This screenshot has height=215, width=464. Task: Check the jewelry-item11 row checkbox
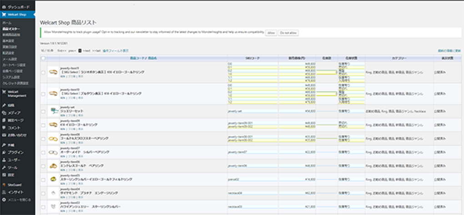tap(43, 72)
